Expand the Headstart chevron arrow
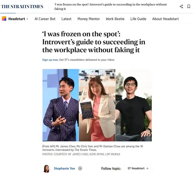Viewport: 193px width, 175px height. click(27, 19)
